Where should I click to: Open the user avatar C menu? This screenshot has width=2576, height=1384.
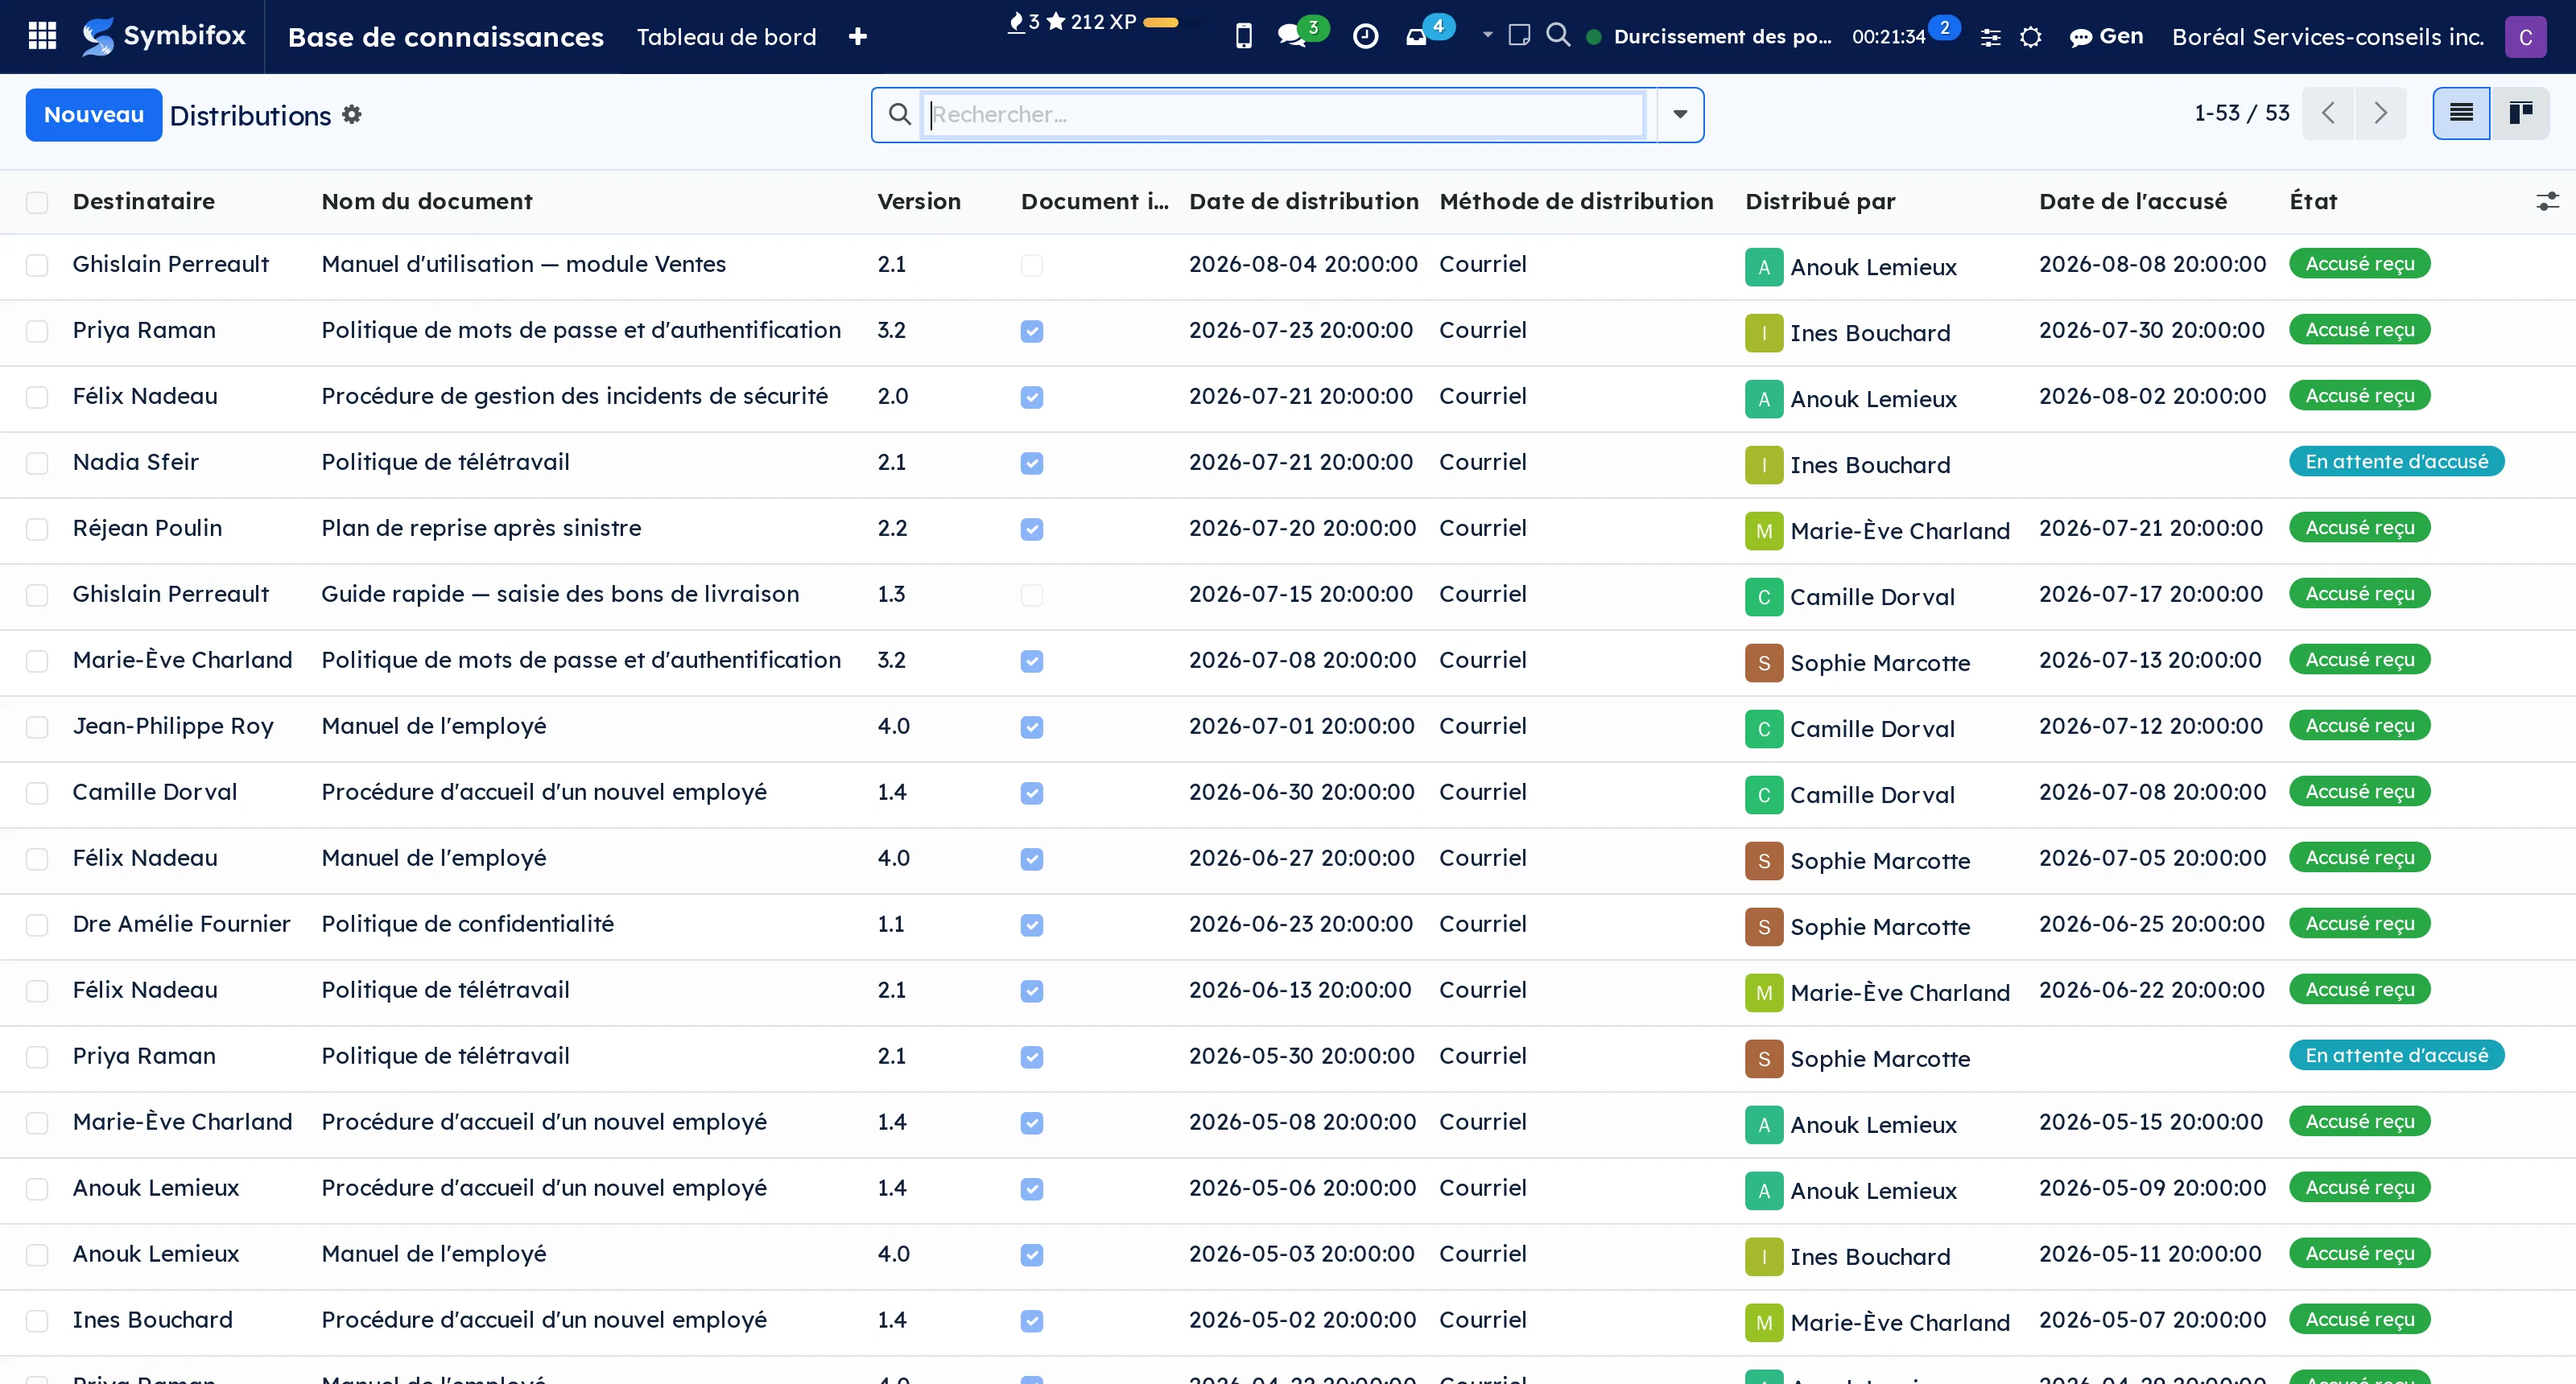click(2525, 37)
